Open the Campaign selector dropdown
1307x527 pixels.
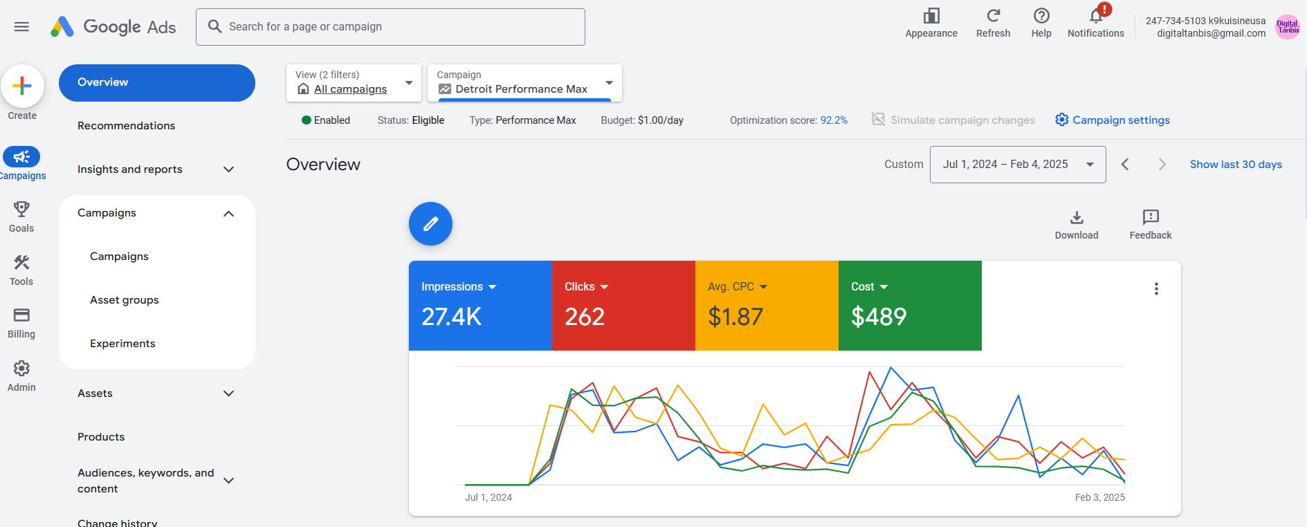coord(524,83)
